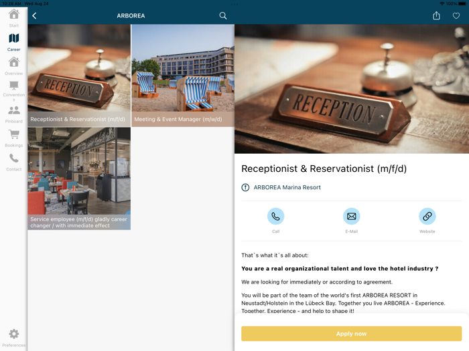
Task: Click the Apply now button
Action: pos(352,334)
